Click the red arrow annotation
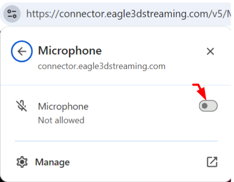Viewport: 234px width, 182px height. [200, 91]
